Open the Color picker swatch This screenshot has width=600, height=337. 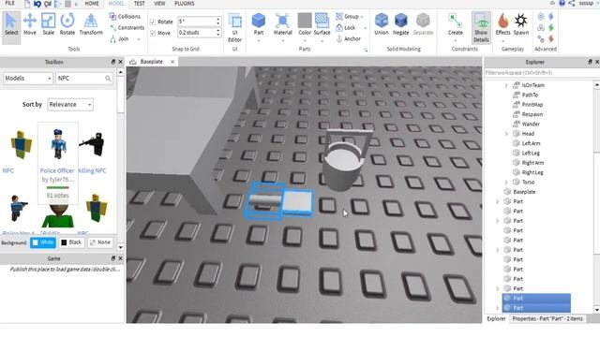(305, 21)
